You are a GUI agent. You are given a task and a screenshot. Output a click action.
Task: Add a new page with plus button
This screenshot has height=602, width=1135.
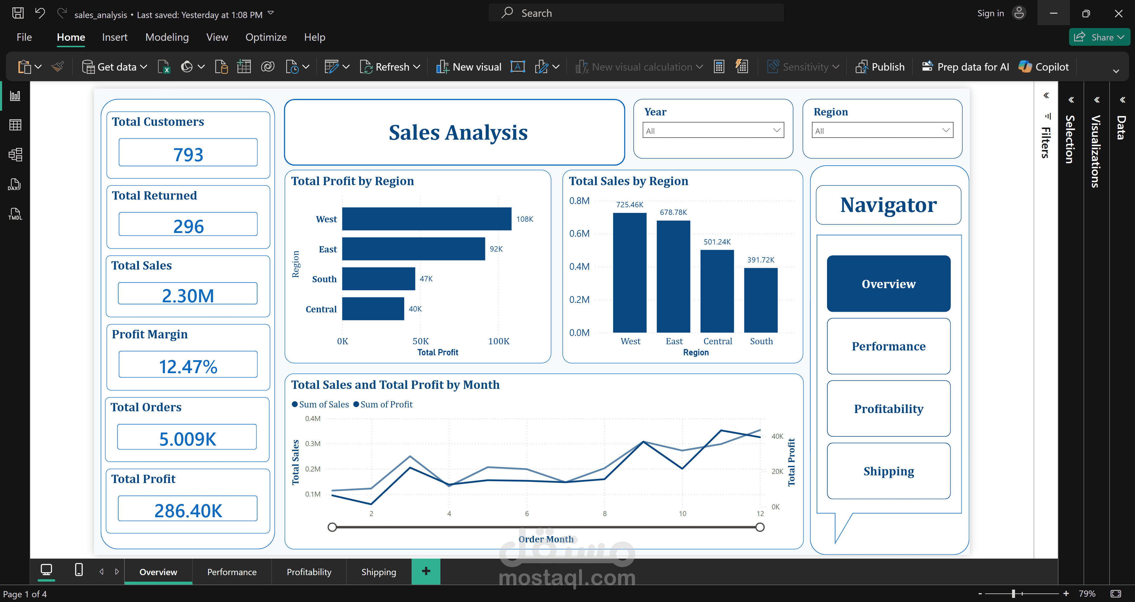tap(426, 572)
